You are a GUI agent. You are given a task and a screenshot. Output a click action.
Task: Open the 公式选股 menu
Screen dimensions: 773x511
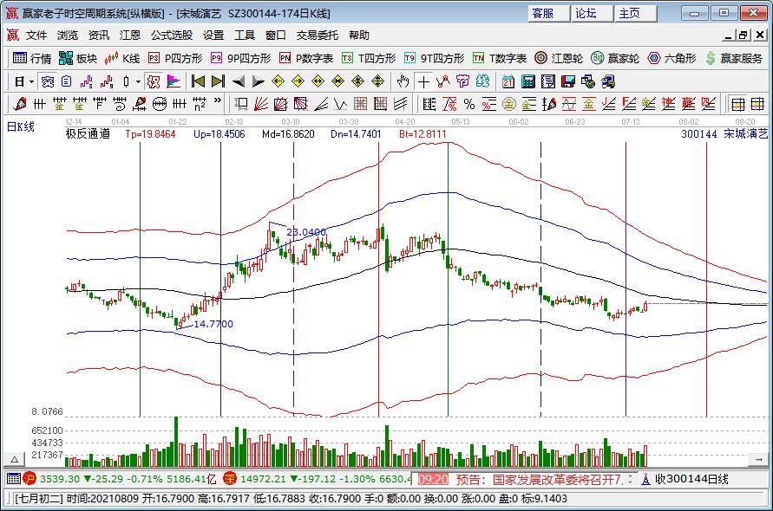point(171,36)
